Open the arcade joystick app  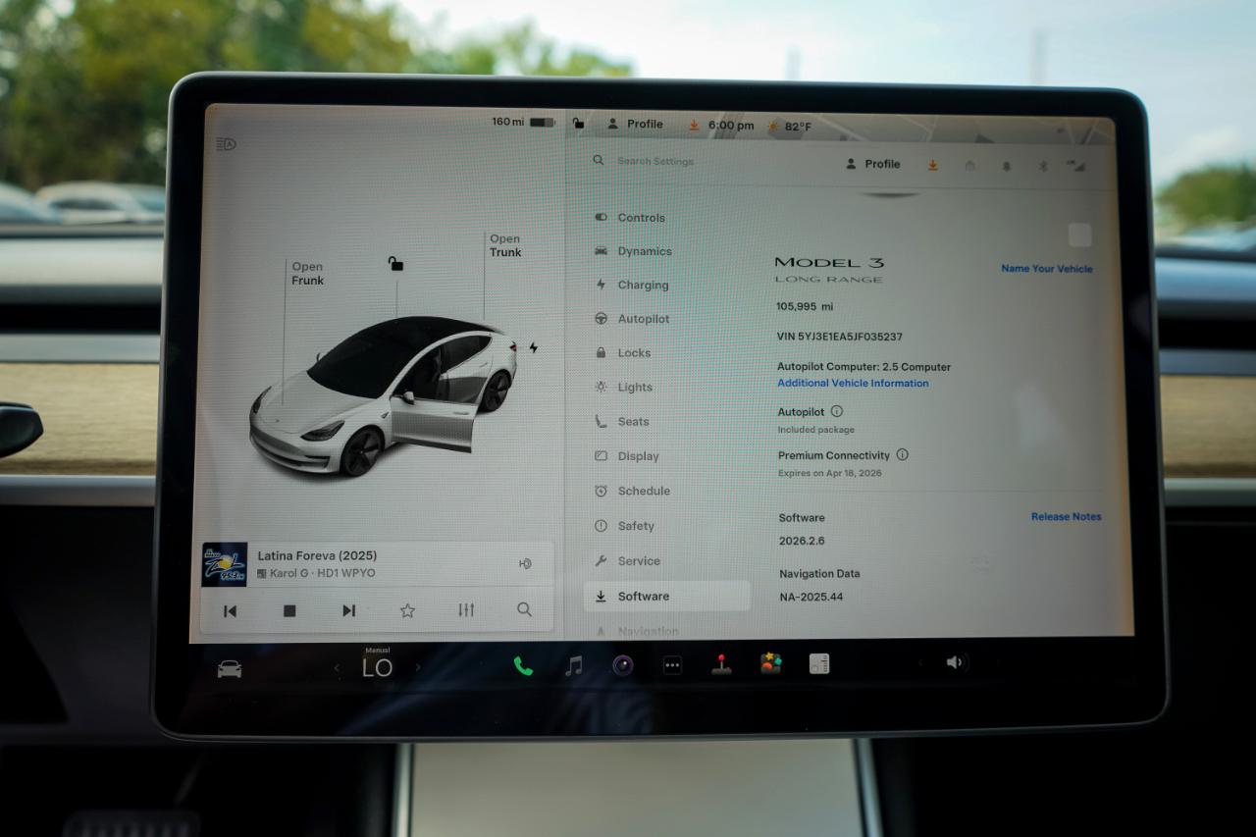(721, 664)
